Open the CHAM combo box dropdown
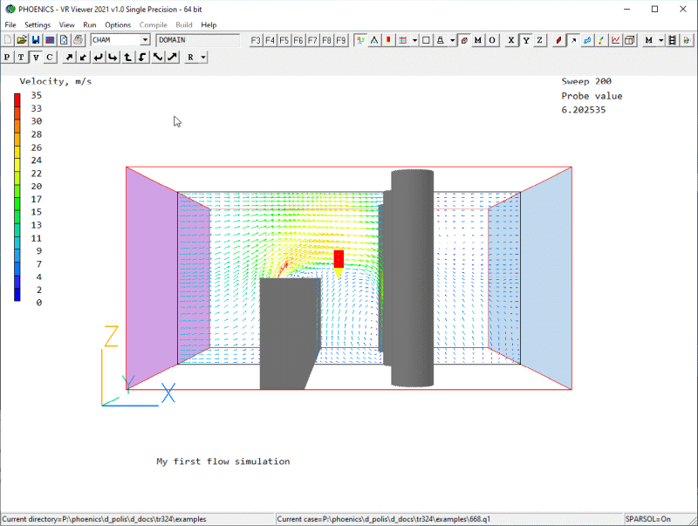This screenshot has height=526, width=698. pyautogui.click(x=145, y=40)
